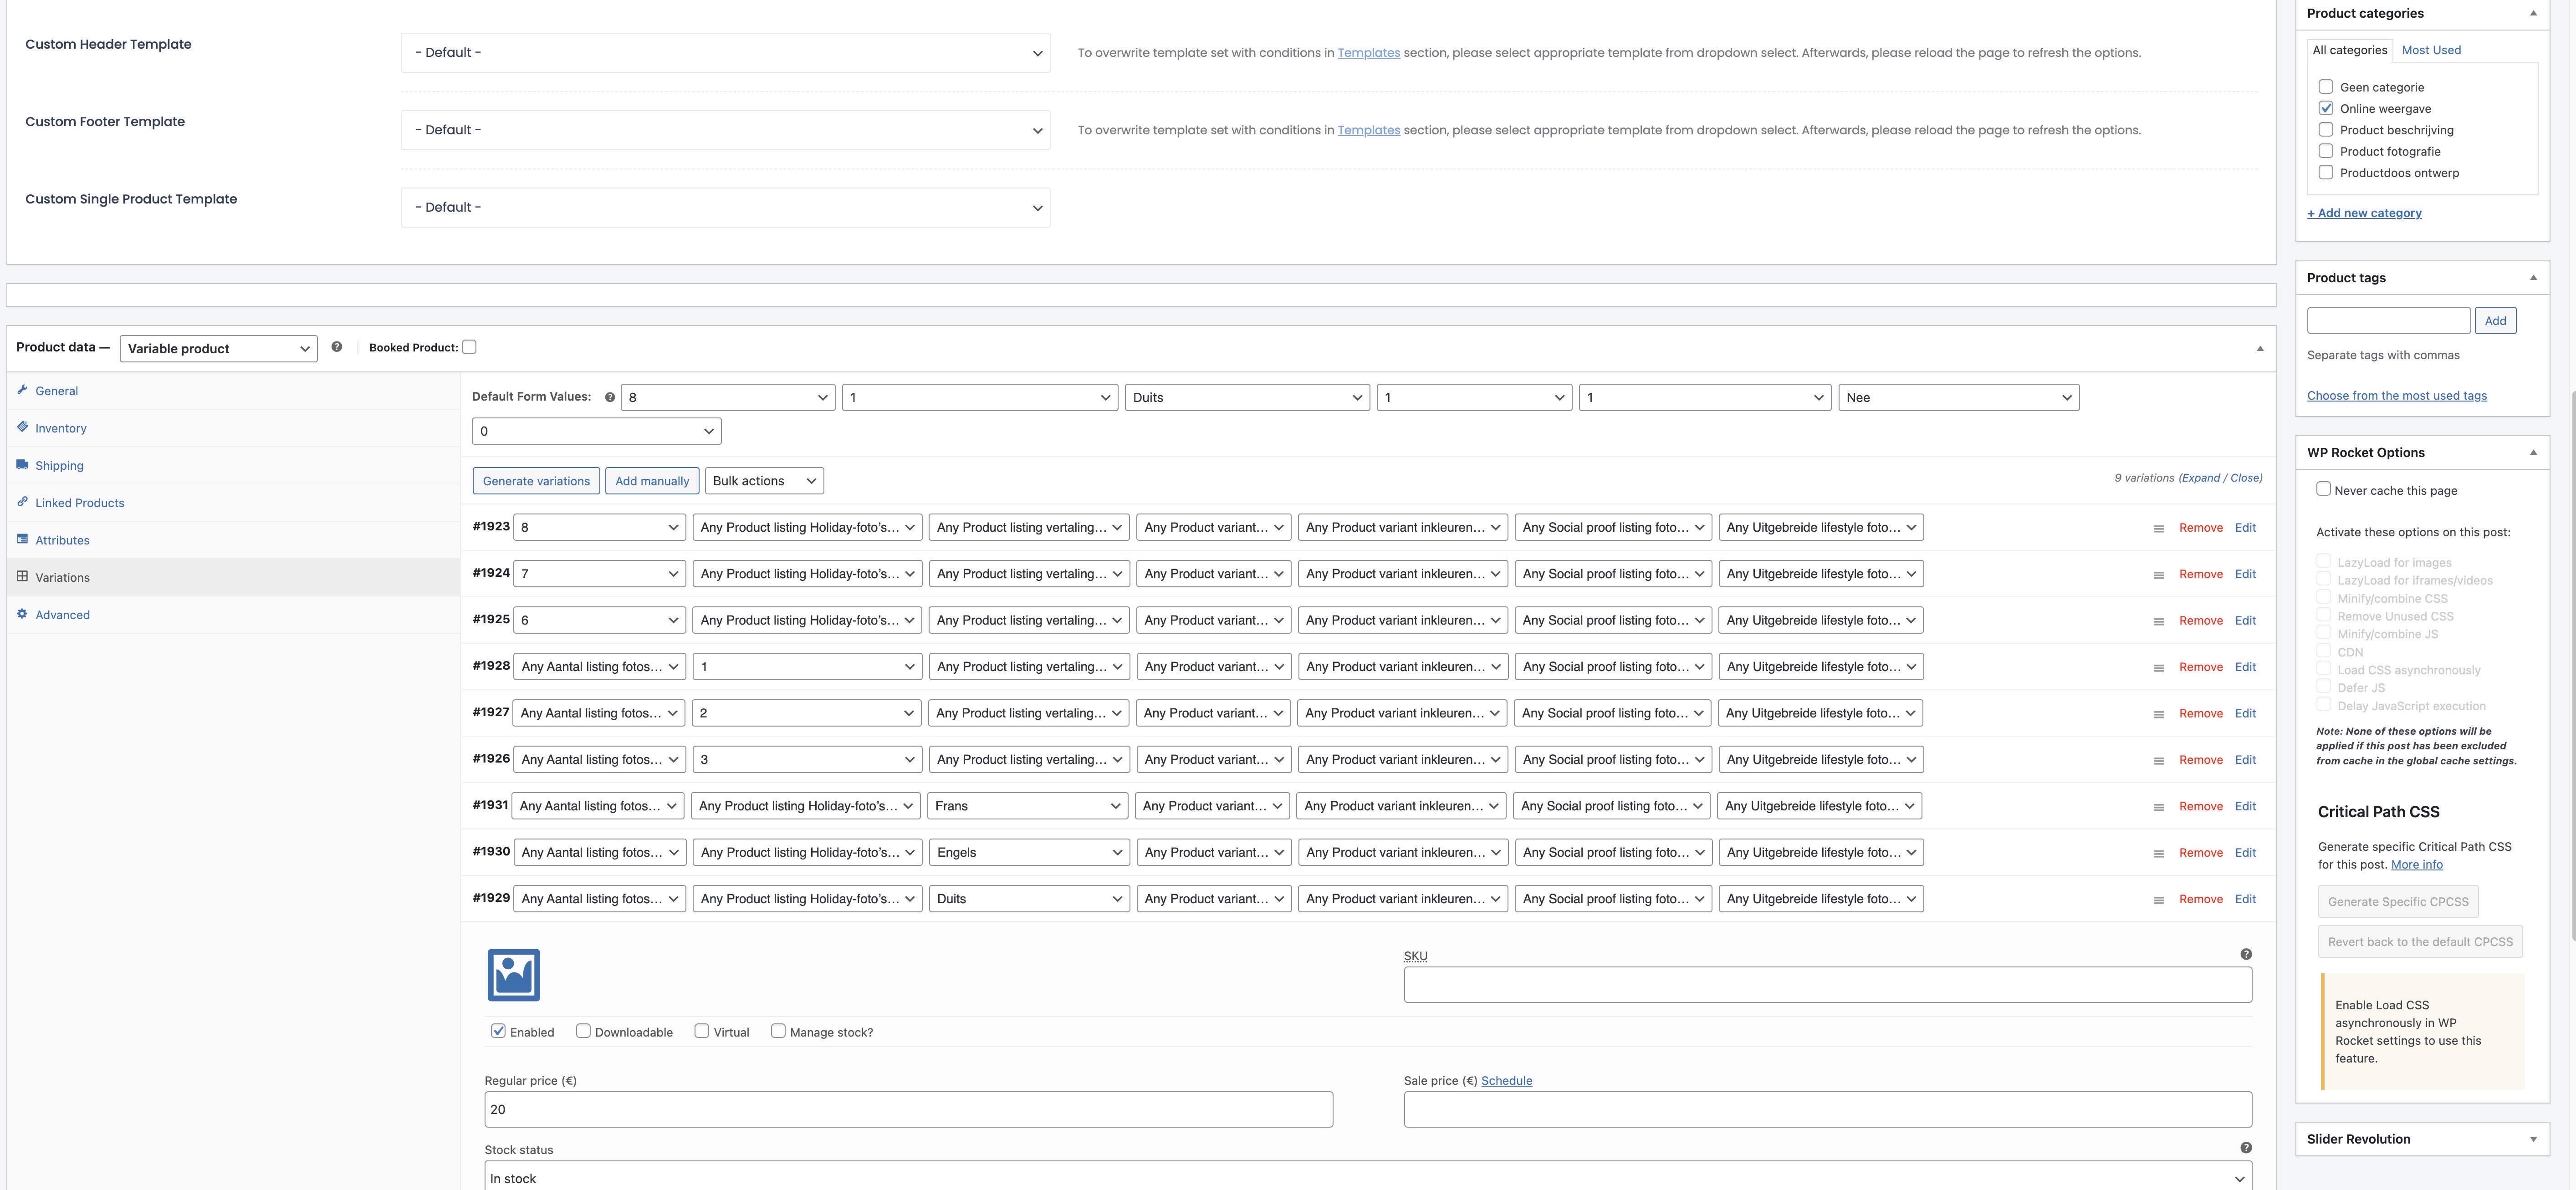Viewport: 2576px width, 1190px height.
Task: Check the Product fotografie category
Action: [2325, 151]
